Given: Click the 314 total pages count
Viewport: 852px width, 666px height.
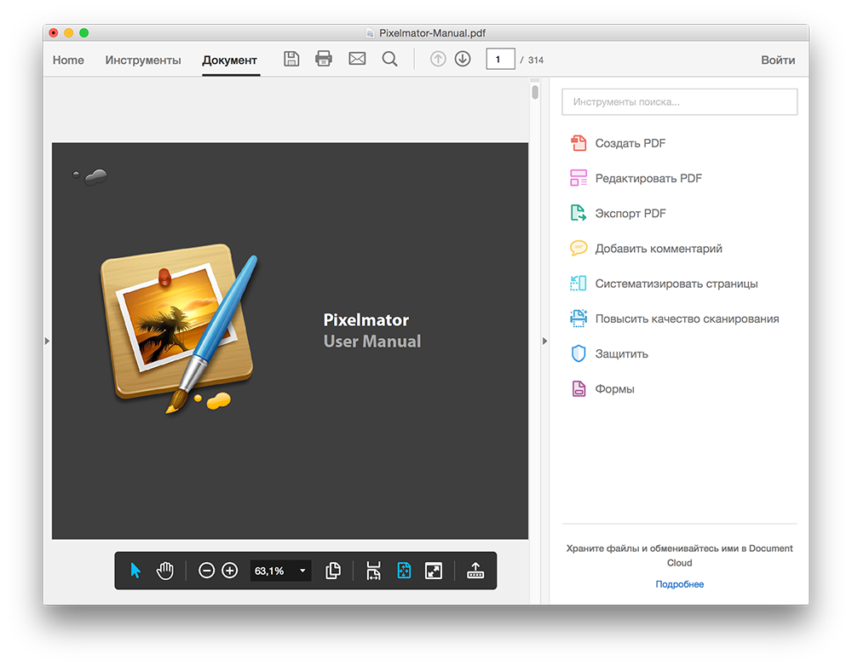Looking at the screenshot, I should click(x=536, y=60).
